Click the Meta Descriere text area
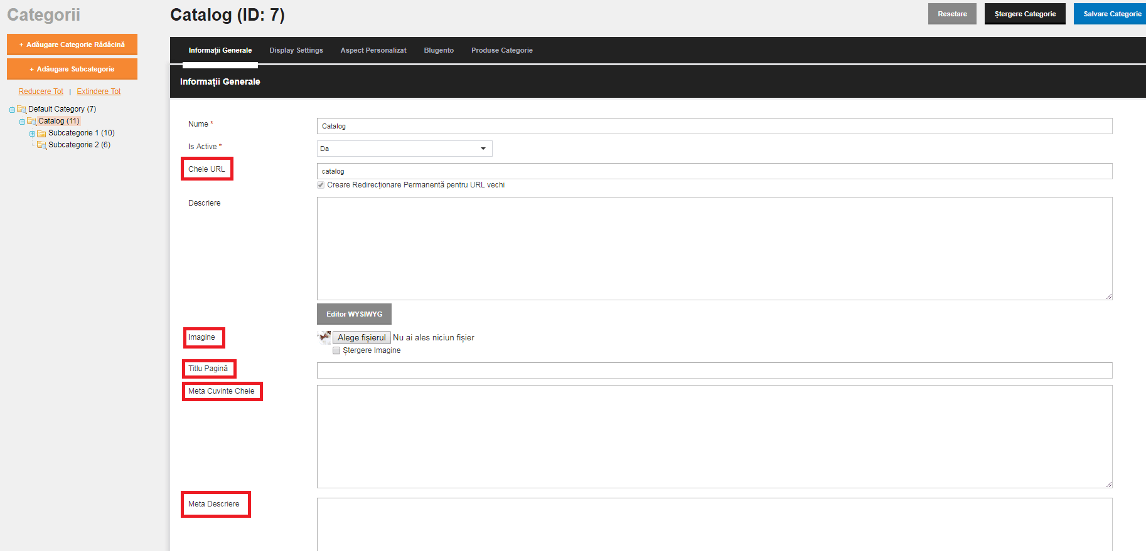Screen dimensions: 1146x551 click(x=714, y=525)
